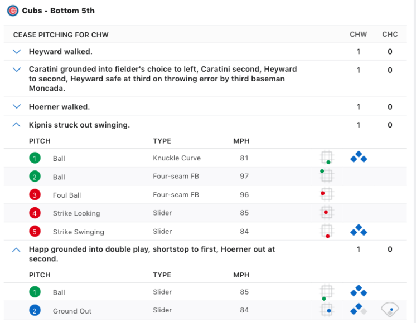The image size is (416, 323).
Task: Click Kipnis pitch 5 red strike marker
Action: (x=36, y=232)
